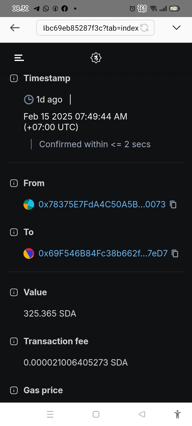Viewport: 192px width, 426px height.
Task: Tap the info icon beside Transaction fee
Action: coord(14,341)
